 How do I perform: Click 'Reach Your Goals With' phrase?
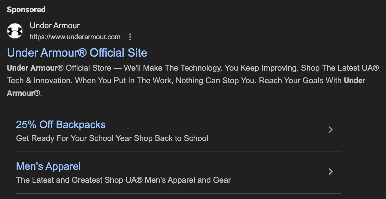[300, 81]
